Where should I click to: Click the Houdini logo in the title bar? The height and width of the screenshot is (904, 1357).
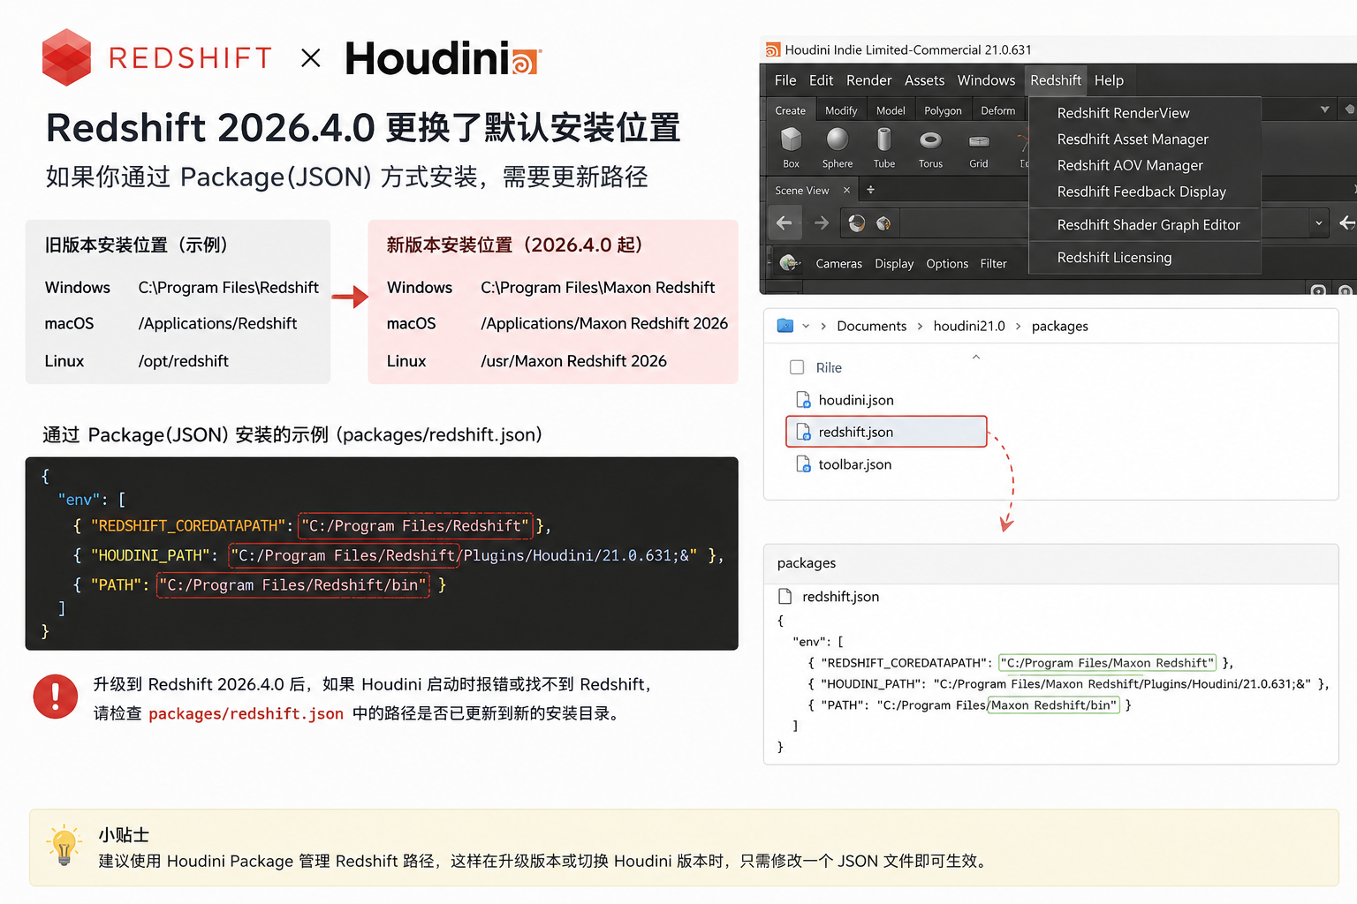point(773,49)
